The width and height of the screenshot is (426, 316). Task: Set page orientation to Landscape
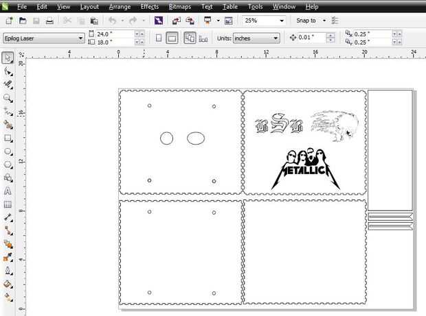coord(172,38)
